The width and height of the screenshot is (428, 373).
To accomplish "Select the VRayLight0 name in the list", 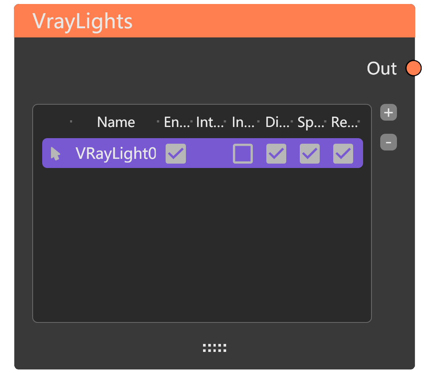I will (x=116, y=154).
